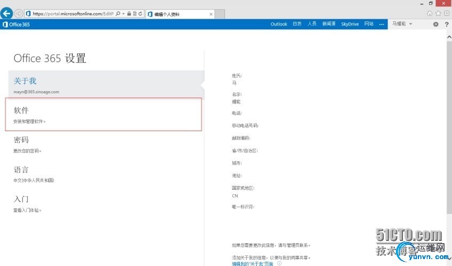This screenshot has width=452, height=266.
Task: Click the browser forward arrow button
Action: pos(19,13)
